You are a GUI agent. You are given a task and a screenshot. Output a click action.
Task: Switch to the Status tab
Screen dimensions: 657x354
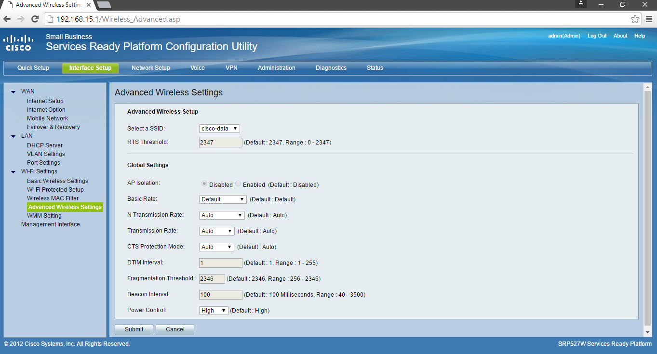pyautogui.click(x=375, y=68)
